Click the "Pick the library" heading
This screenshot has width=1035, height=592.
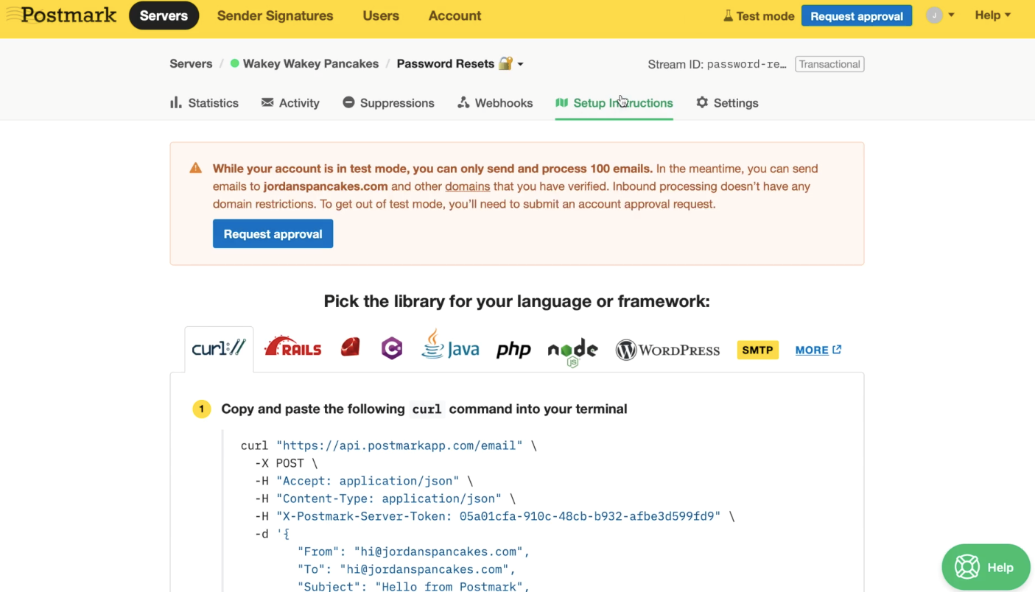[x=516, y=301]
